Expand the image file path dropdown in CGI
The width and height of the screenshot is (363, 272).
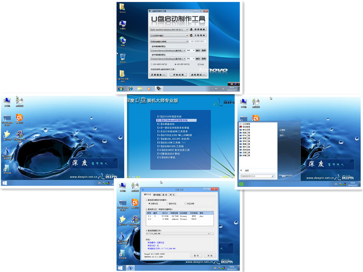click(x=208, y=234)
